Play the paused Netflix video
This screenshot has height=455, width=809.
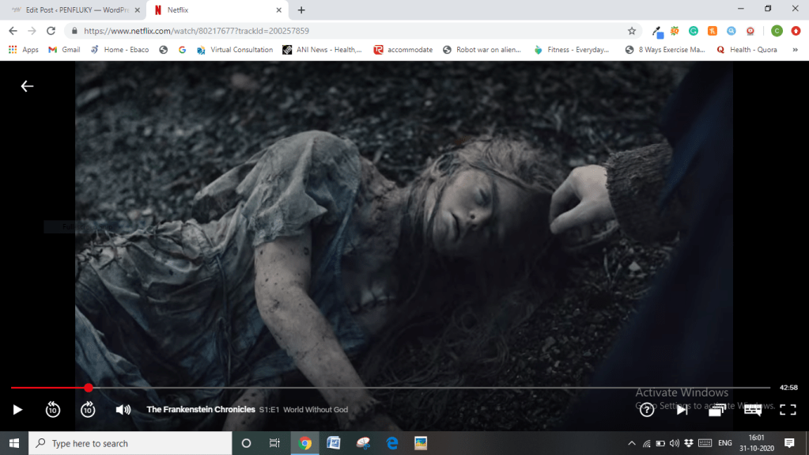tap(17, 409)
